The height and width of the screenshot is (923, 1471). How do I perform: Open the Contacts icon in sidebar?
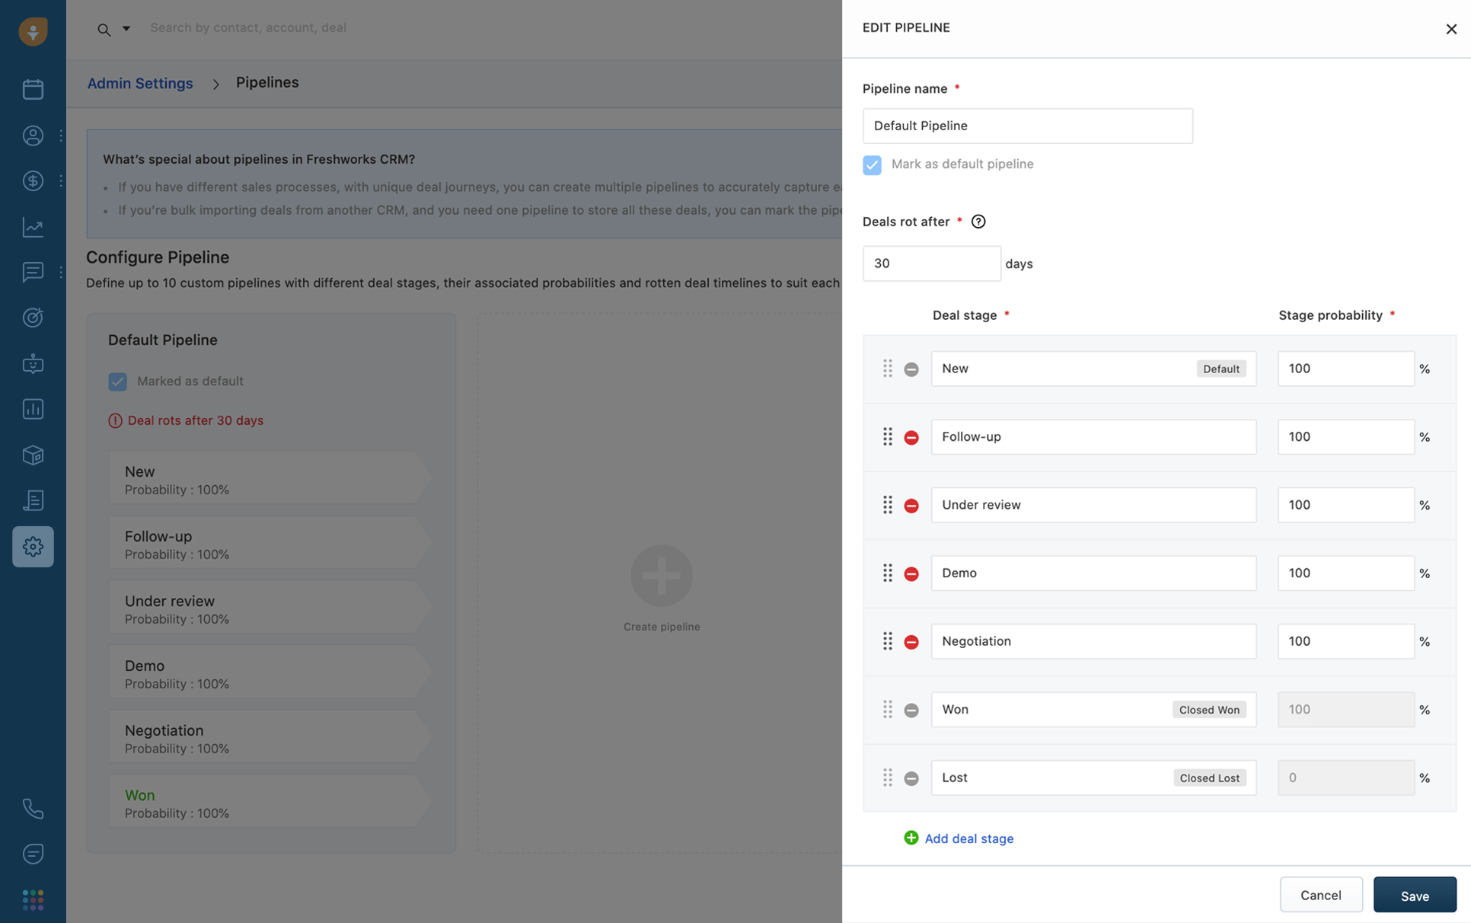pos(33,136)
